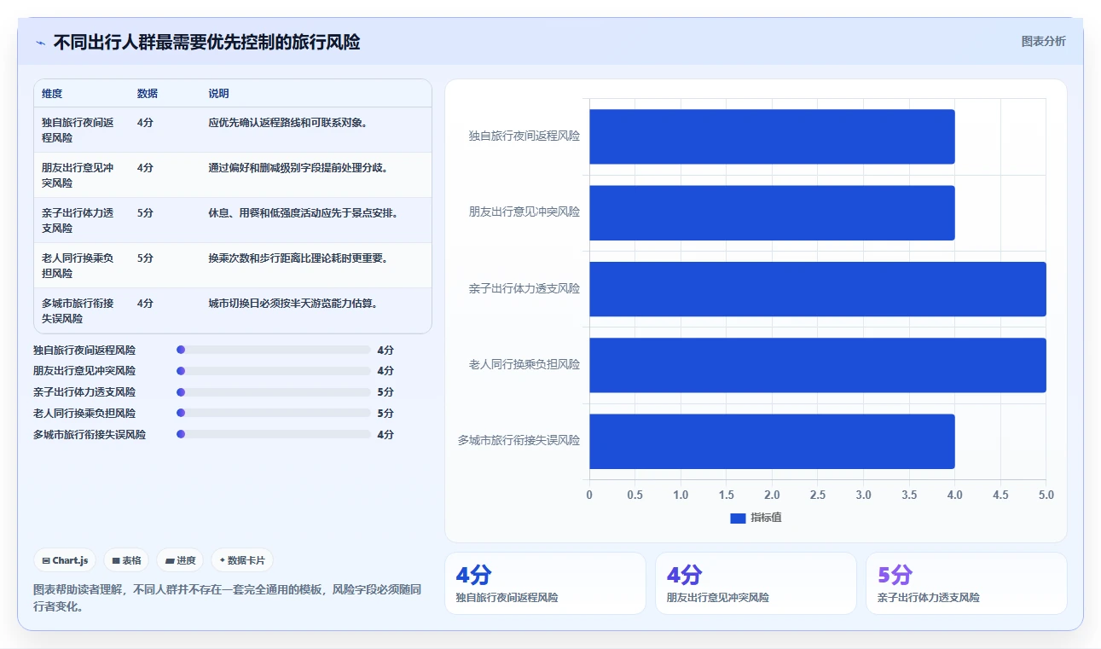Click the footer note starting 图表帮助读者理解

(227, 599)
